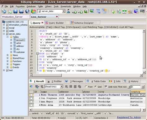
Task: Click the blue monitor scheduler icon
Action: tap(136, 11)
